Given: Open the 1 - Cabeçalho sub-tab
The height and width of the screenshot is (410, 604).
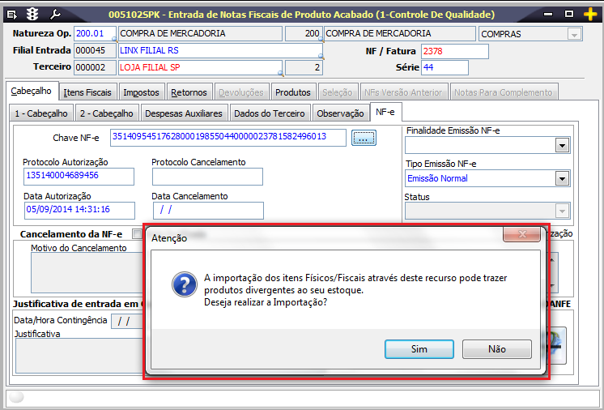Looking at the screenshot, I should (40, 113).
